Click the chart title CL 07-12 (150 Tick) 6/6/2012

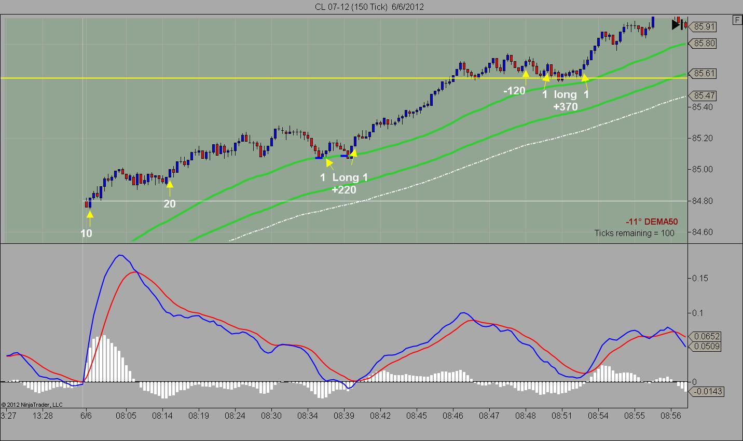pyautogui.click(x=369, y=7)
